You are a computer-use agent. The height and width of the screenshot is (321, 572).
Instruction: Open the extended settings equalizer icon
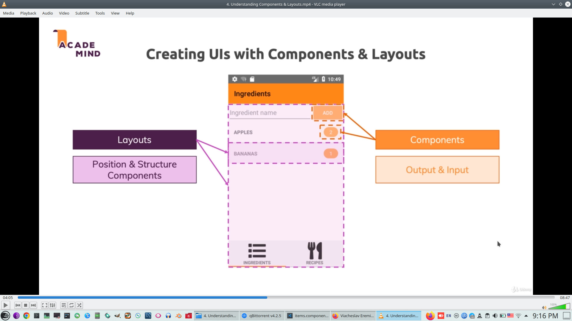pos(52,305)
